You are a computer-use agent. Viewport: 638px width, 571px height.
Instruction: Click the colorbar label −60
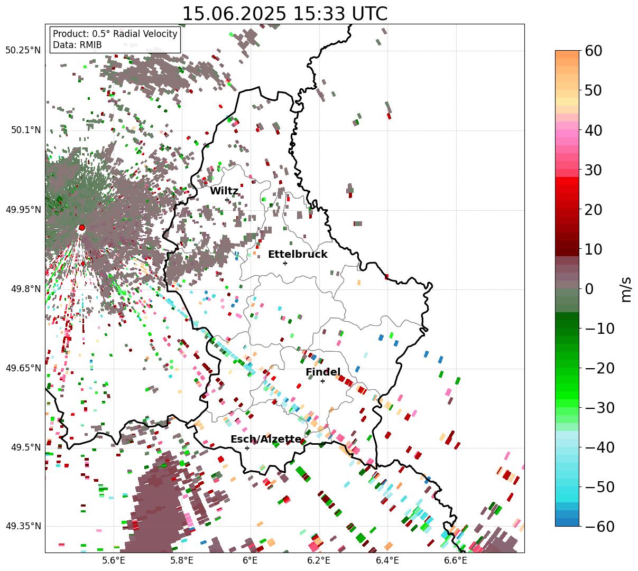[x=599, y=526]
